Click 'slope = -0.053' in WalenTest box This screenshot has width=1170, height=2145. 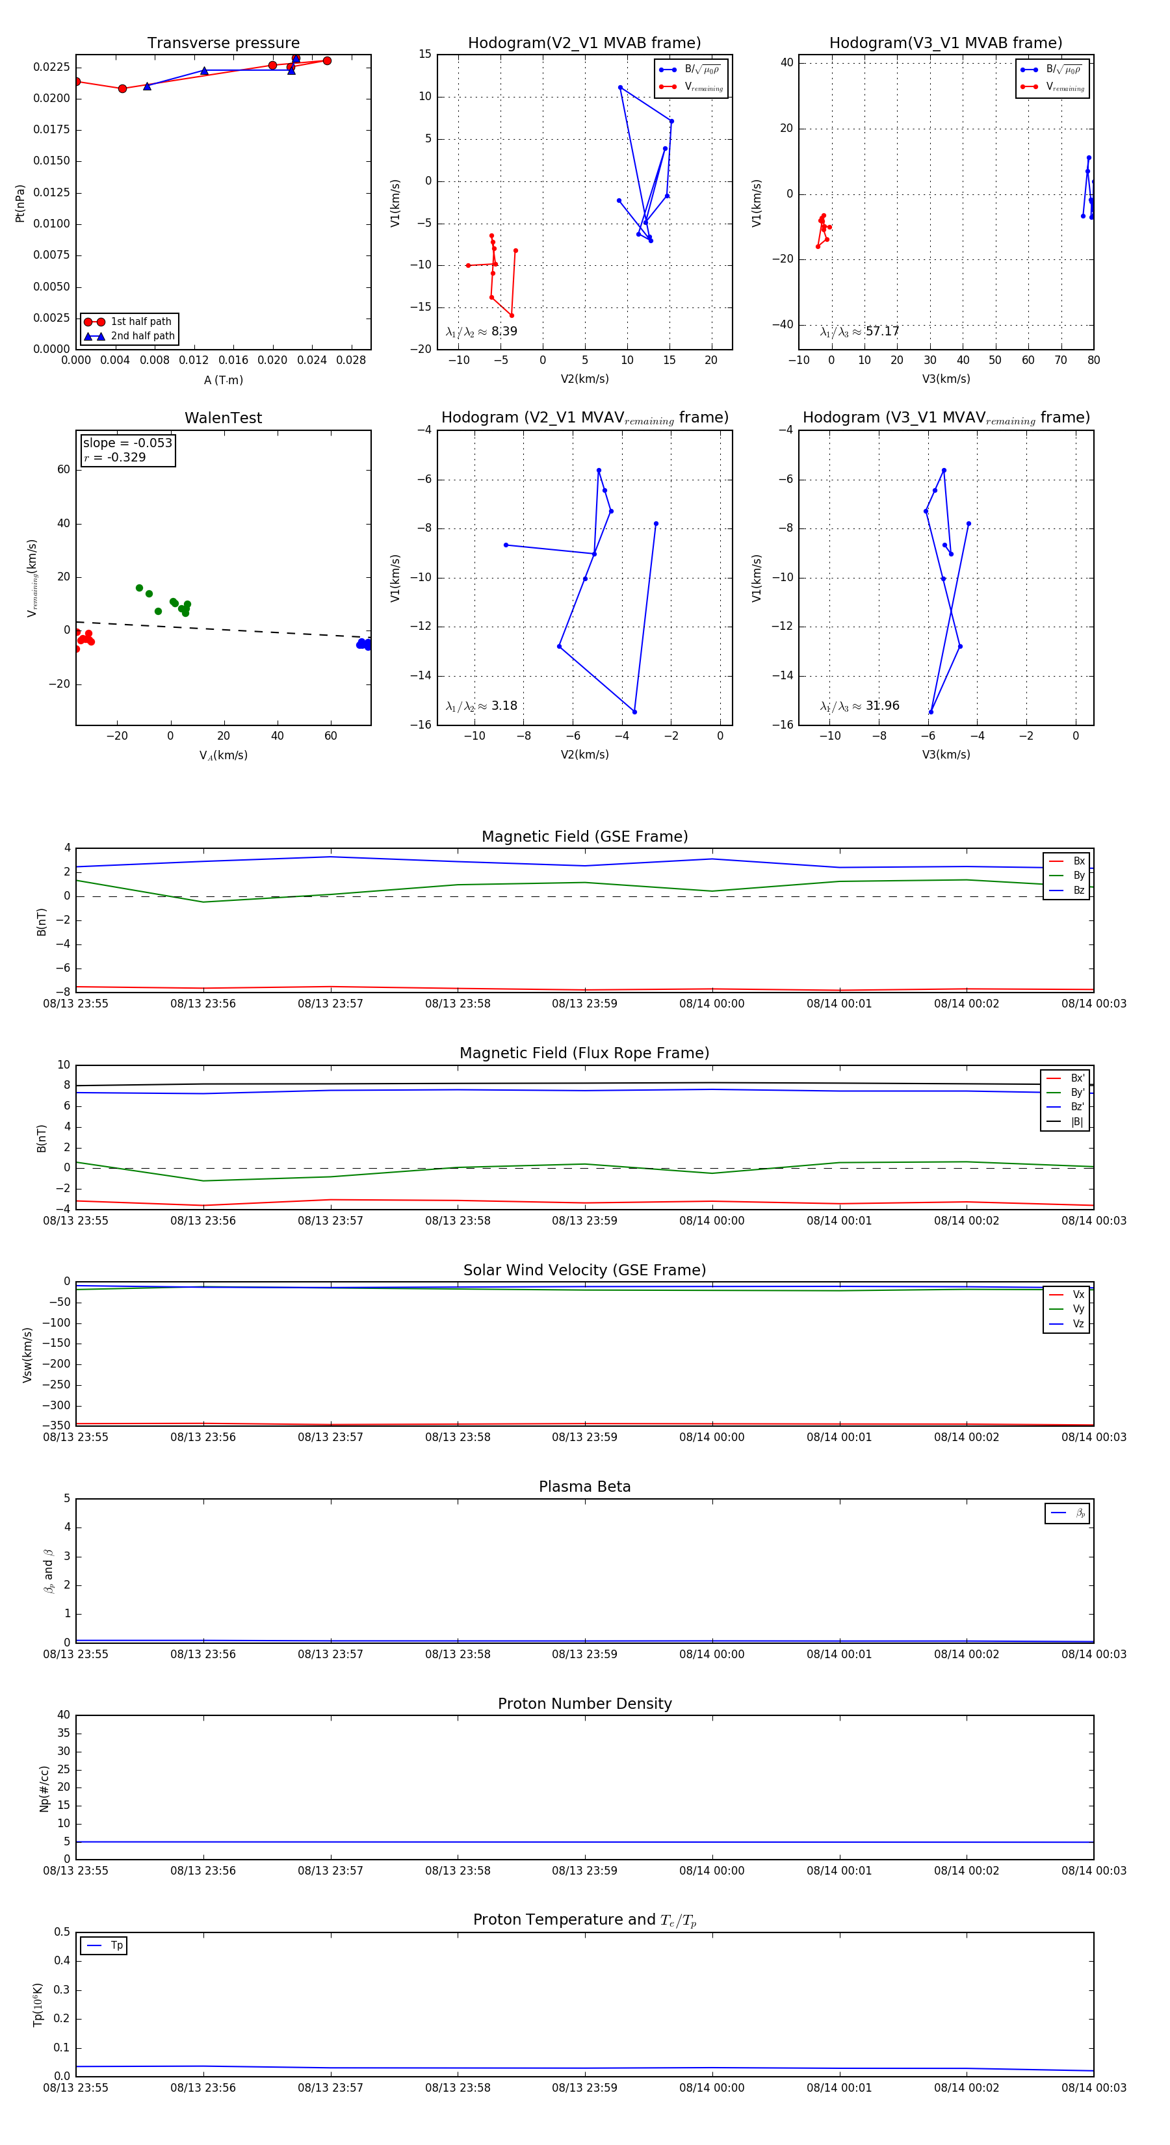pyautogui.click(x=127, y=443)
